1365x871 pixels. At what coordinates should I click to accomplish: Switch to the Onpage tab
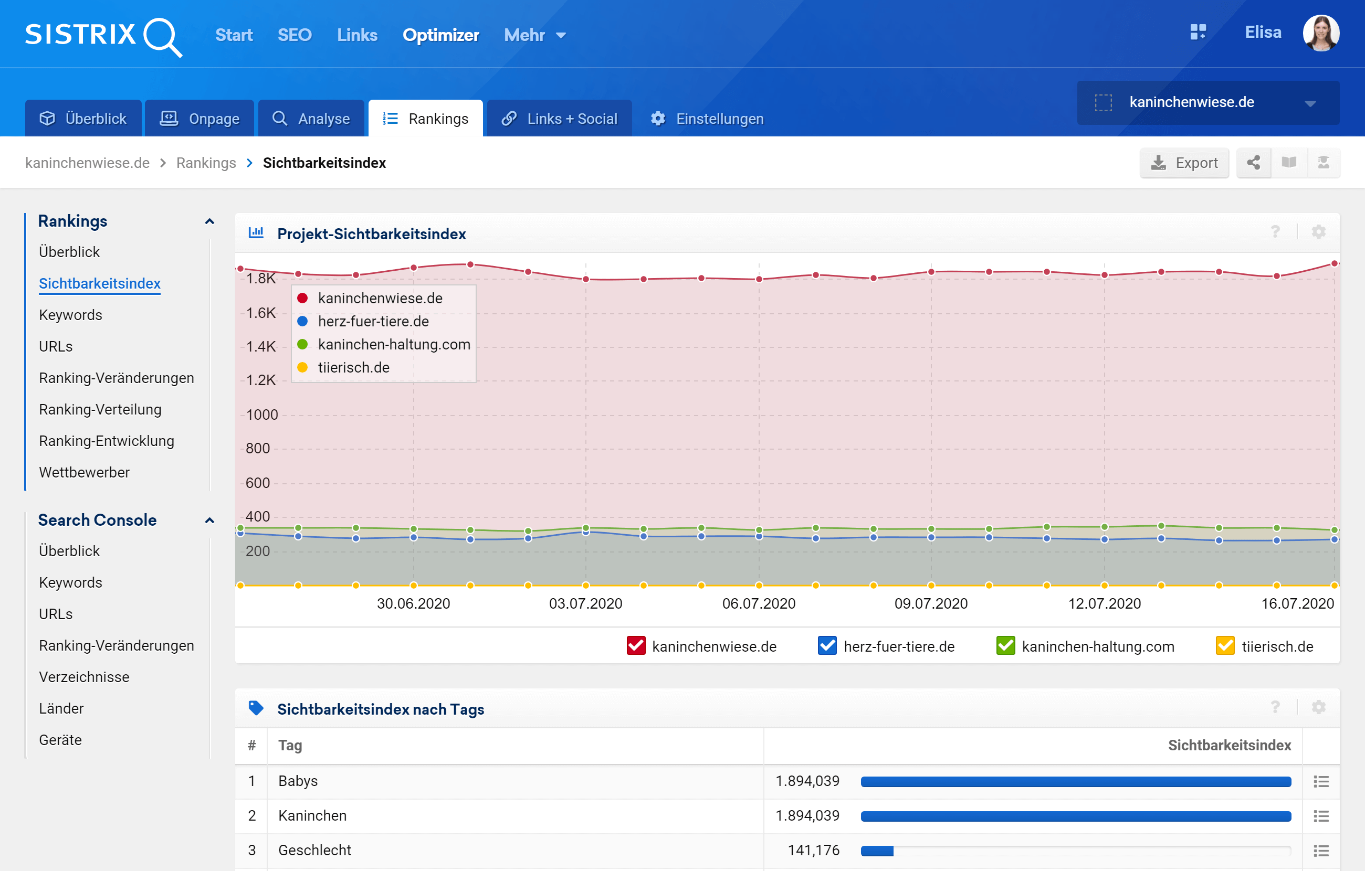coord(199,119)
